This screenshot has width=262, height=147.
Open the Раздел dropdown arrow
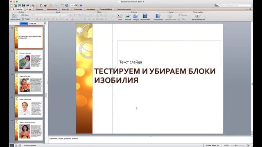pos(32,19)
